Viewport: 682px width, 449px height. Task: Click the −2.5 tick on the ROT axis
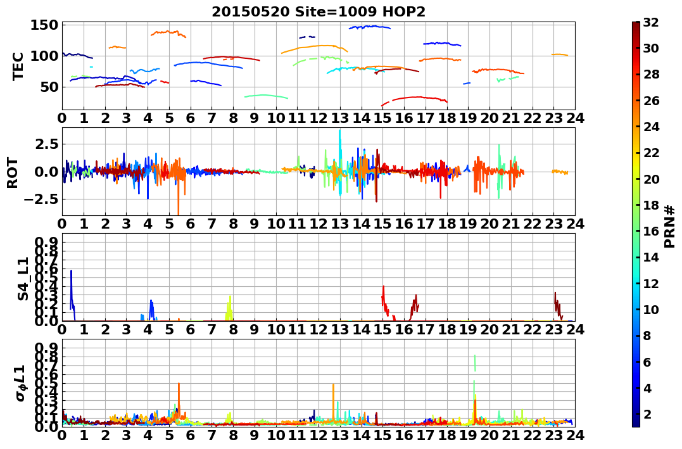coord(41,199)
